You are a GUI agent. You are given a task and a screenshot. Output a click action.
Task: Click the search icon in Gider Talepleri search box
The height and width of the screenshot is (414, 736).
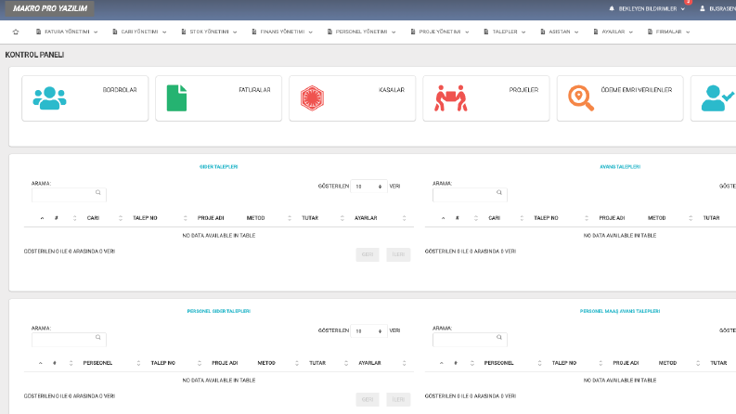[98, 192]
